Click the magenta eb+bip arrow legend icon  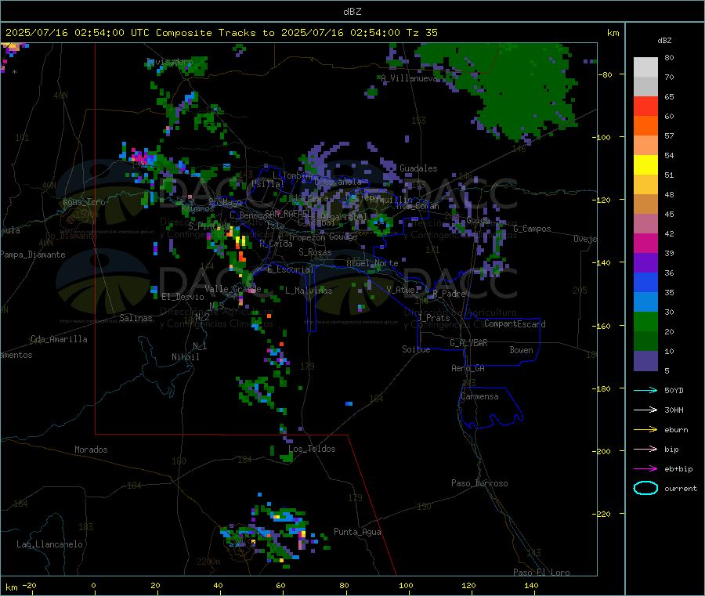pyautogui.click(x=645, y=469)
